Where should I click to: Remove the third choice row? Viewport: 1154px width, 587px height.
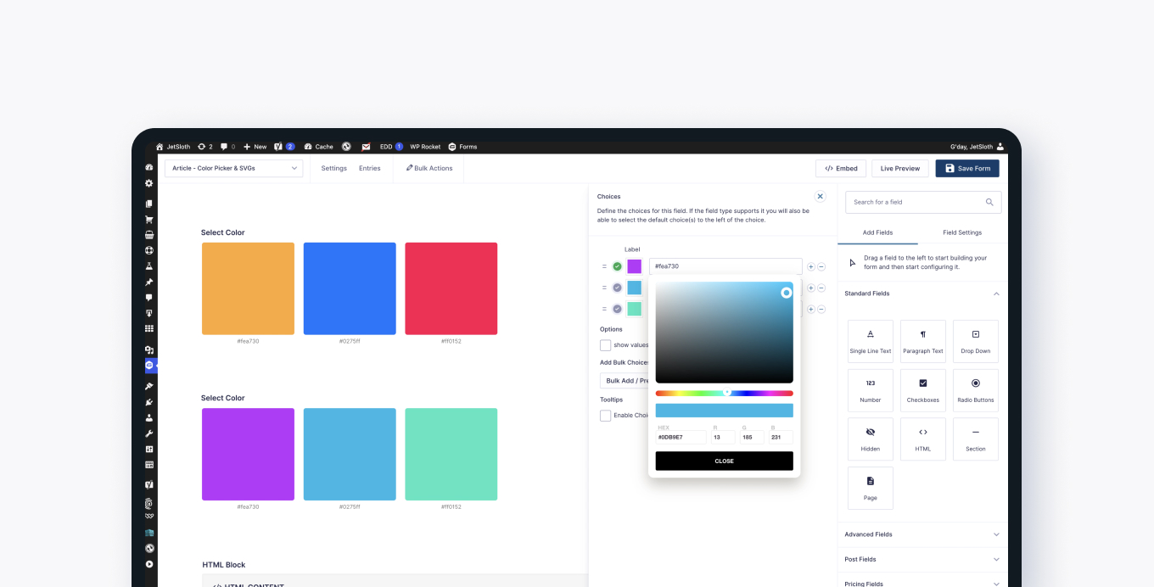tap(821, 309)
